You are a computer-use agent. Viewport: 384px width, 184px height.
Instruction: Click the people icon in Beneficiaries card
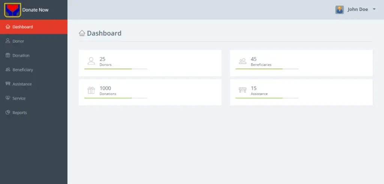point(243,61)
